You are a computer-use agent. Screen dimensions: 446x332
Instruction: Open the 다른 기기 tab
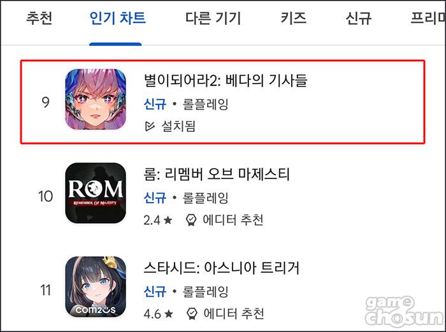[x=213, y=18]
